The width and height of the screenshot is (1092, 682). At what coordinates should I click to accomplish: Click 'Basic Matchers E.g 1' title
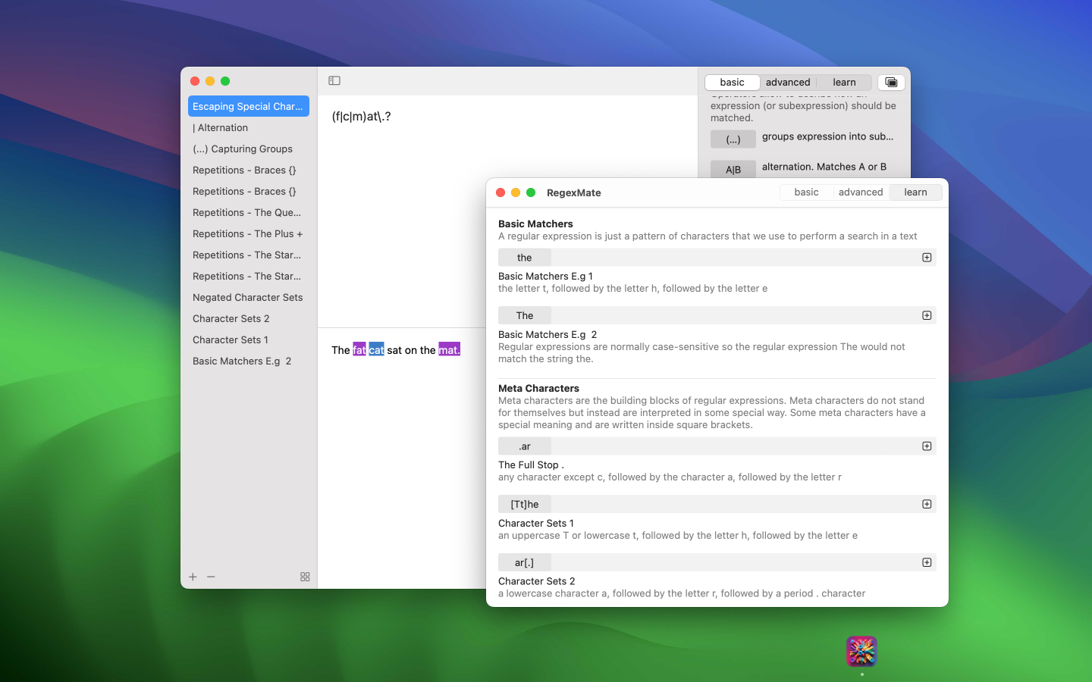[x=545, y=276]
